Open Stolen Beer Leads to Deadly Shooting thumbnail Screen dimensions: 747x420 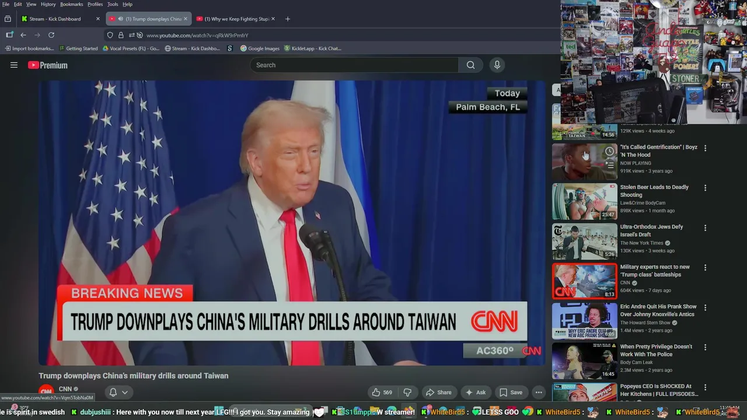click(584, 201)
